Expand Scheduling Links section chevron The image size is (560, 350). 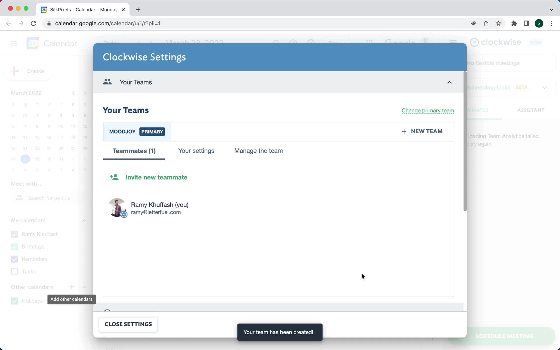pyautogui.click(x=544, y=87)
